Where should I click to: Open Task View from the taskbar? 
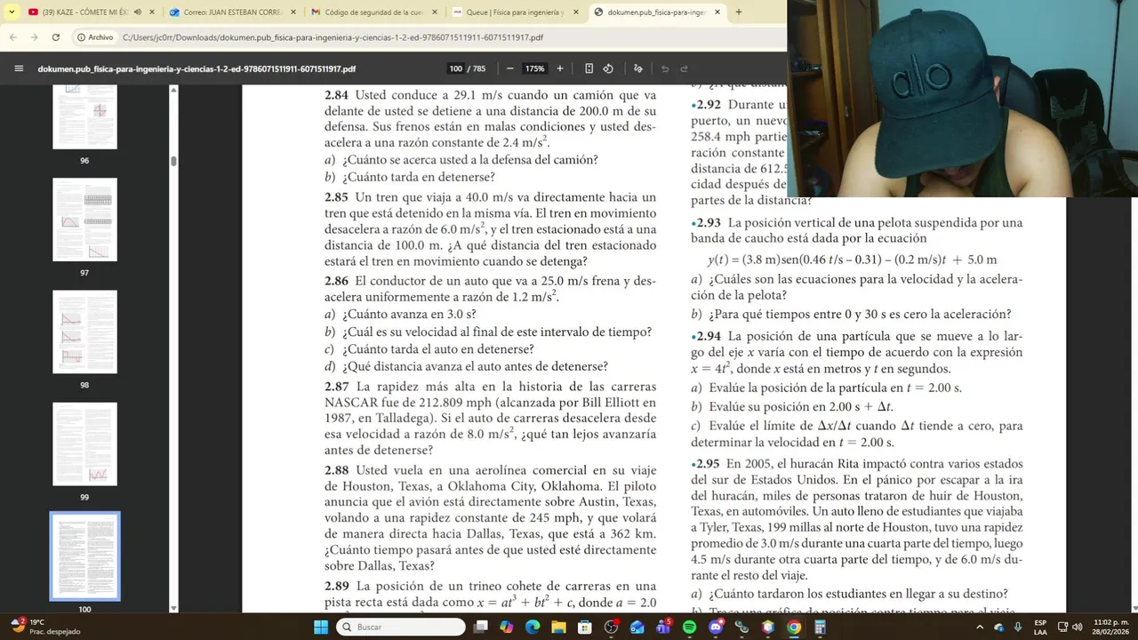[481, 627]
